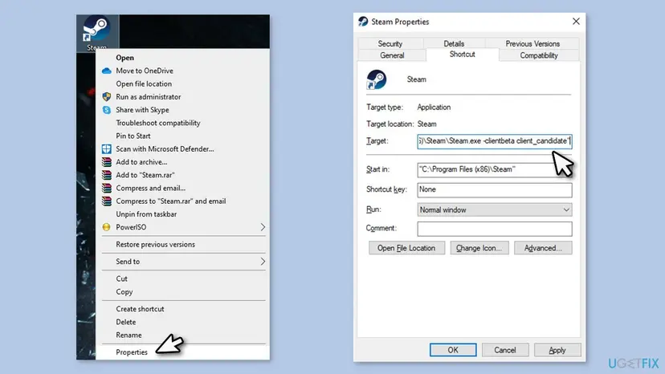Choose Copy from the context menu
Image resolution: width=665 pixels, height=374 pixels.
pyautogui.click(x=124, y=292)
